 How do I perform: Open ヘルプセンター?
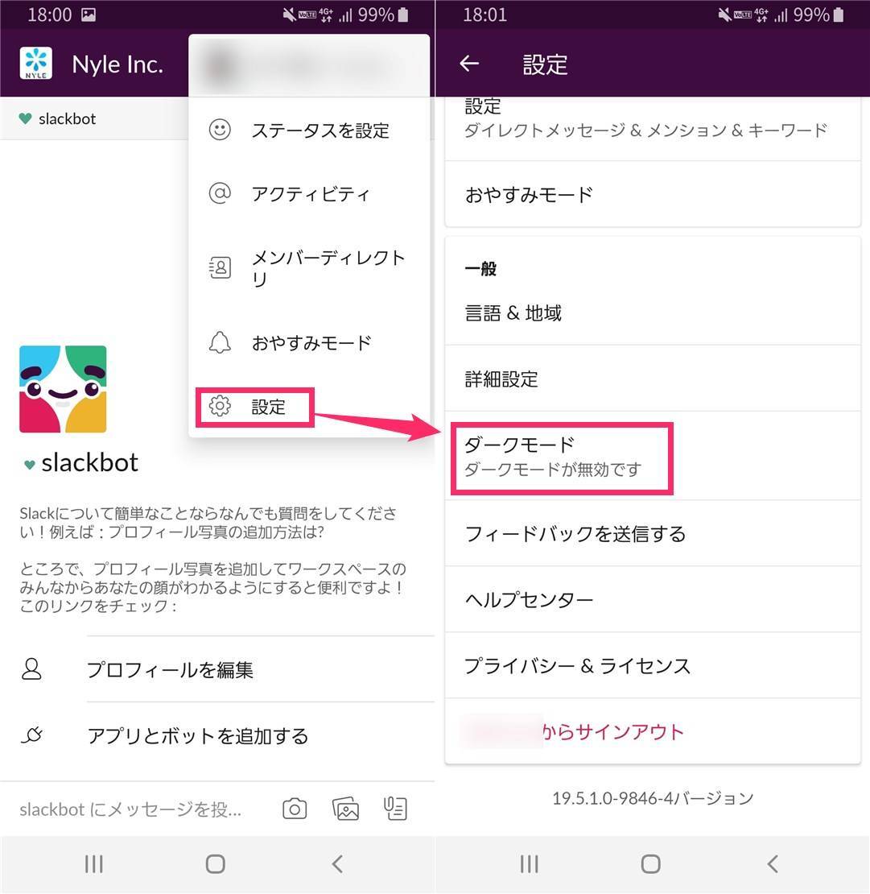tap(653, 599)
